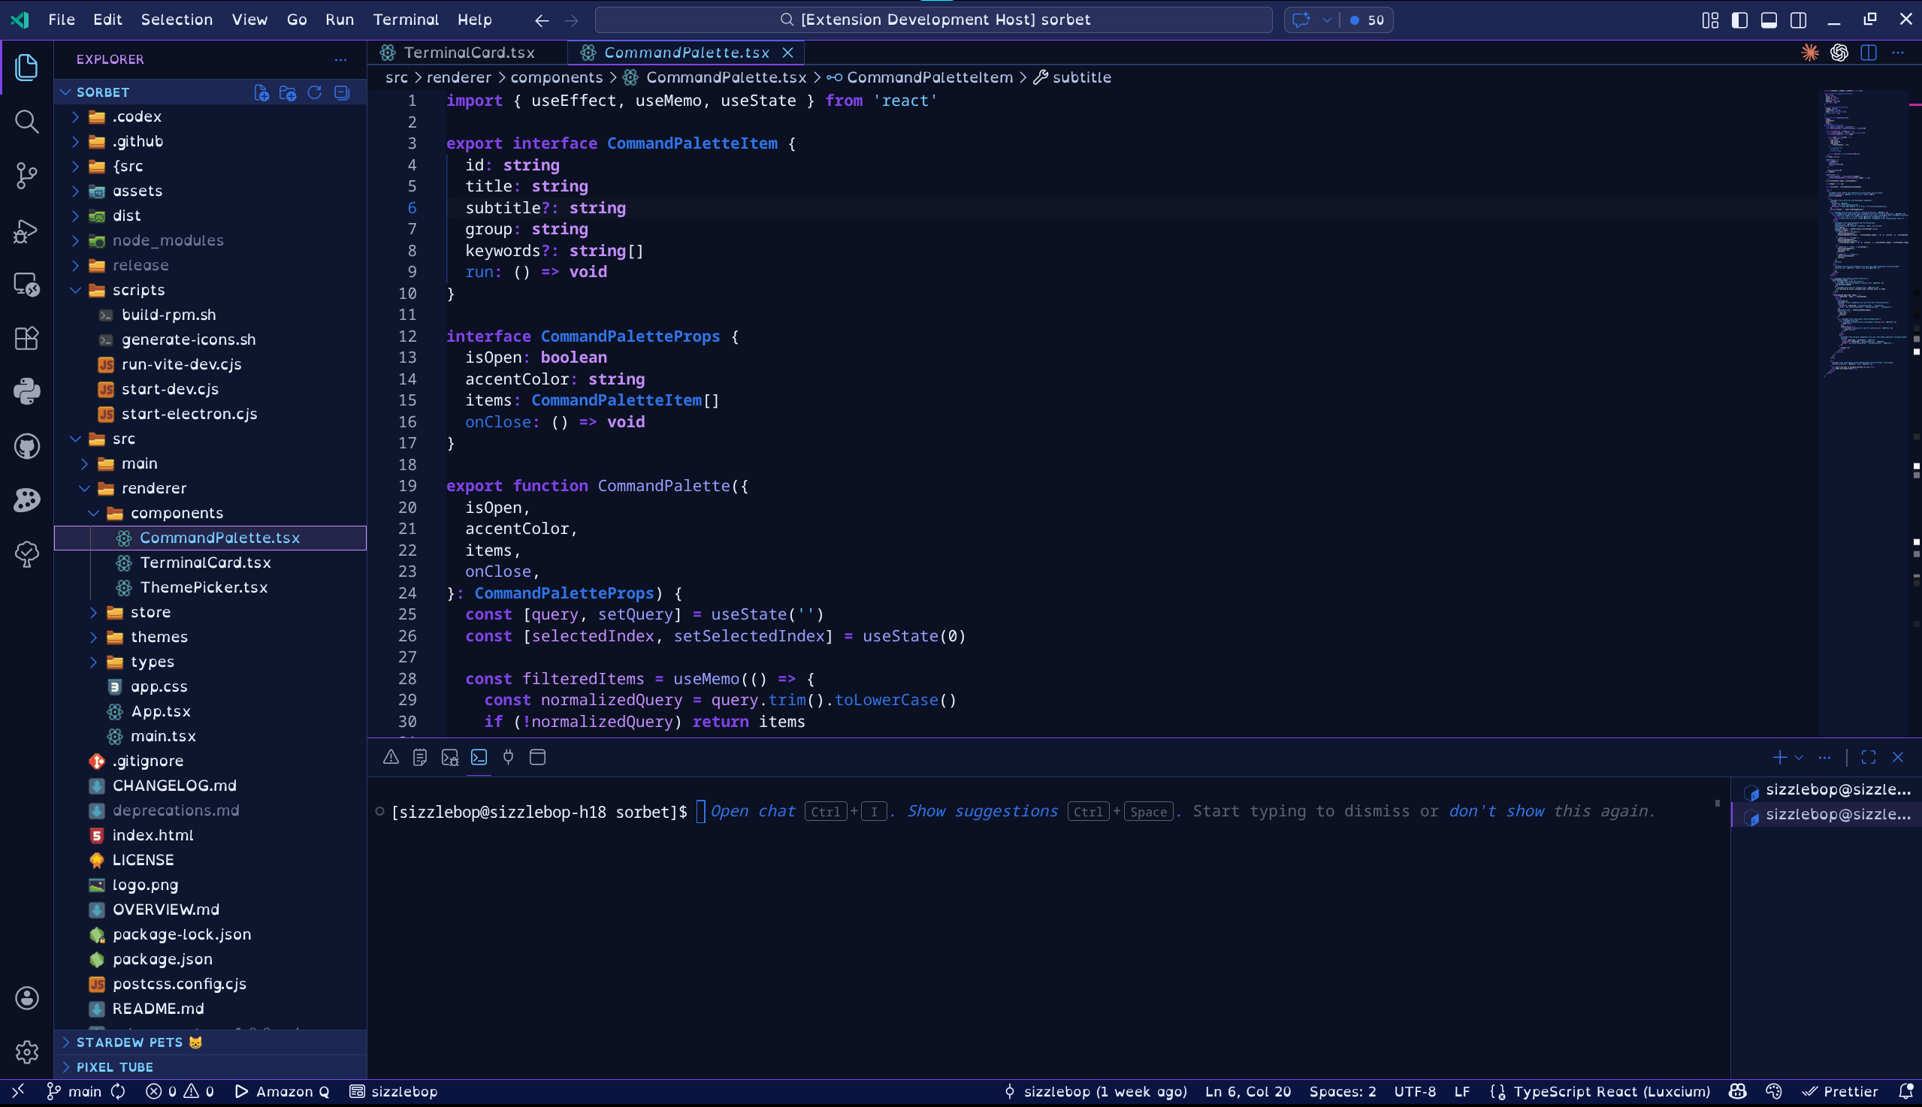
Task: Open the Extensions view
Action: pyautogui.click(x=26, y=339)
